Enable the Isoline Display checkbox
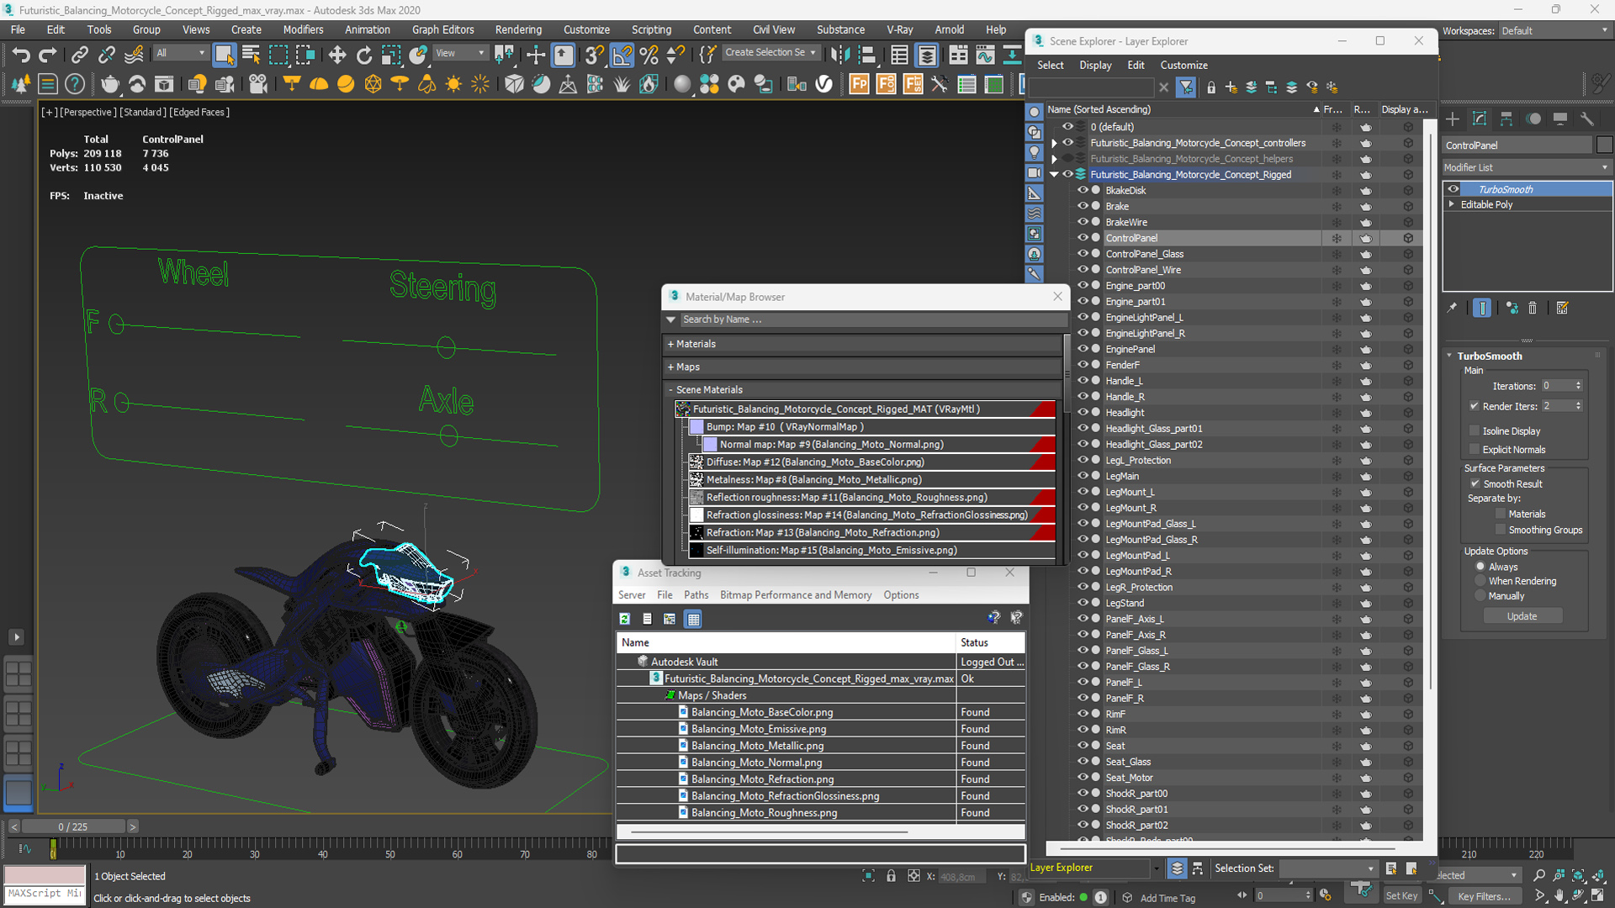The width and height of the screenshot is (1615, 908). click(x=1474, y=430)
